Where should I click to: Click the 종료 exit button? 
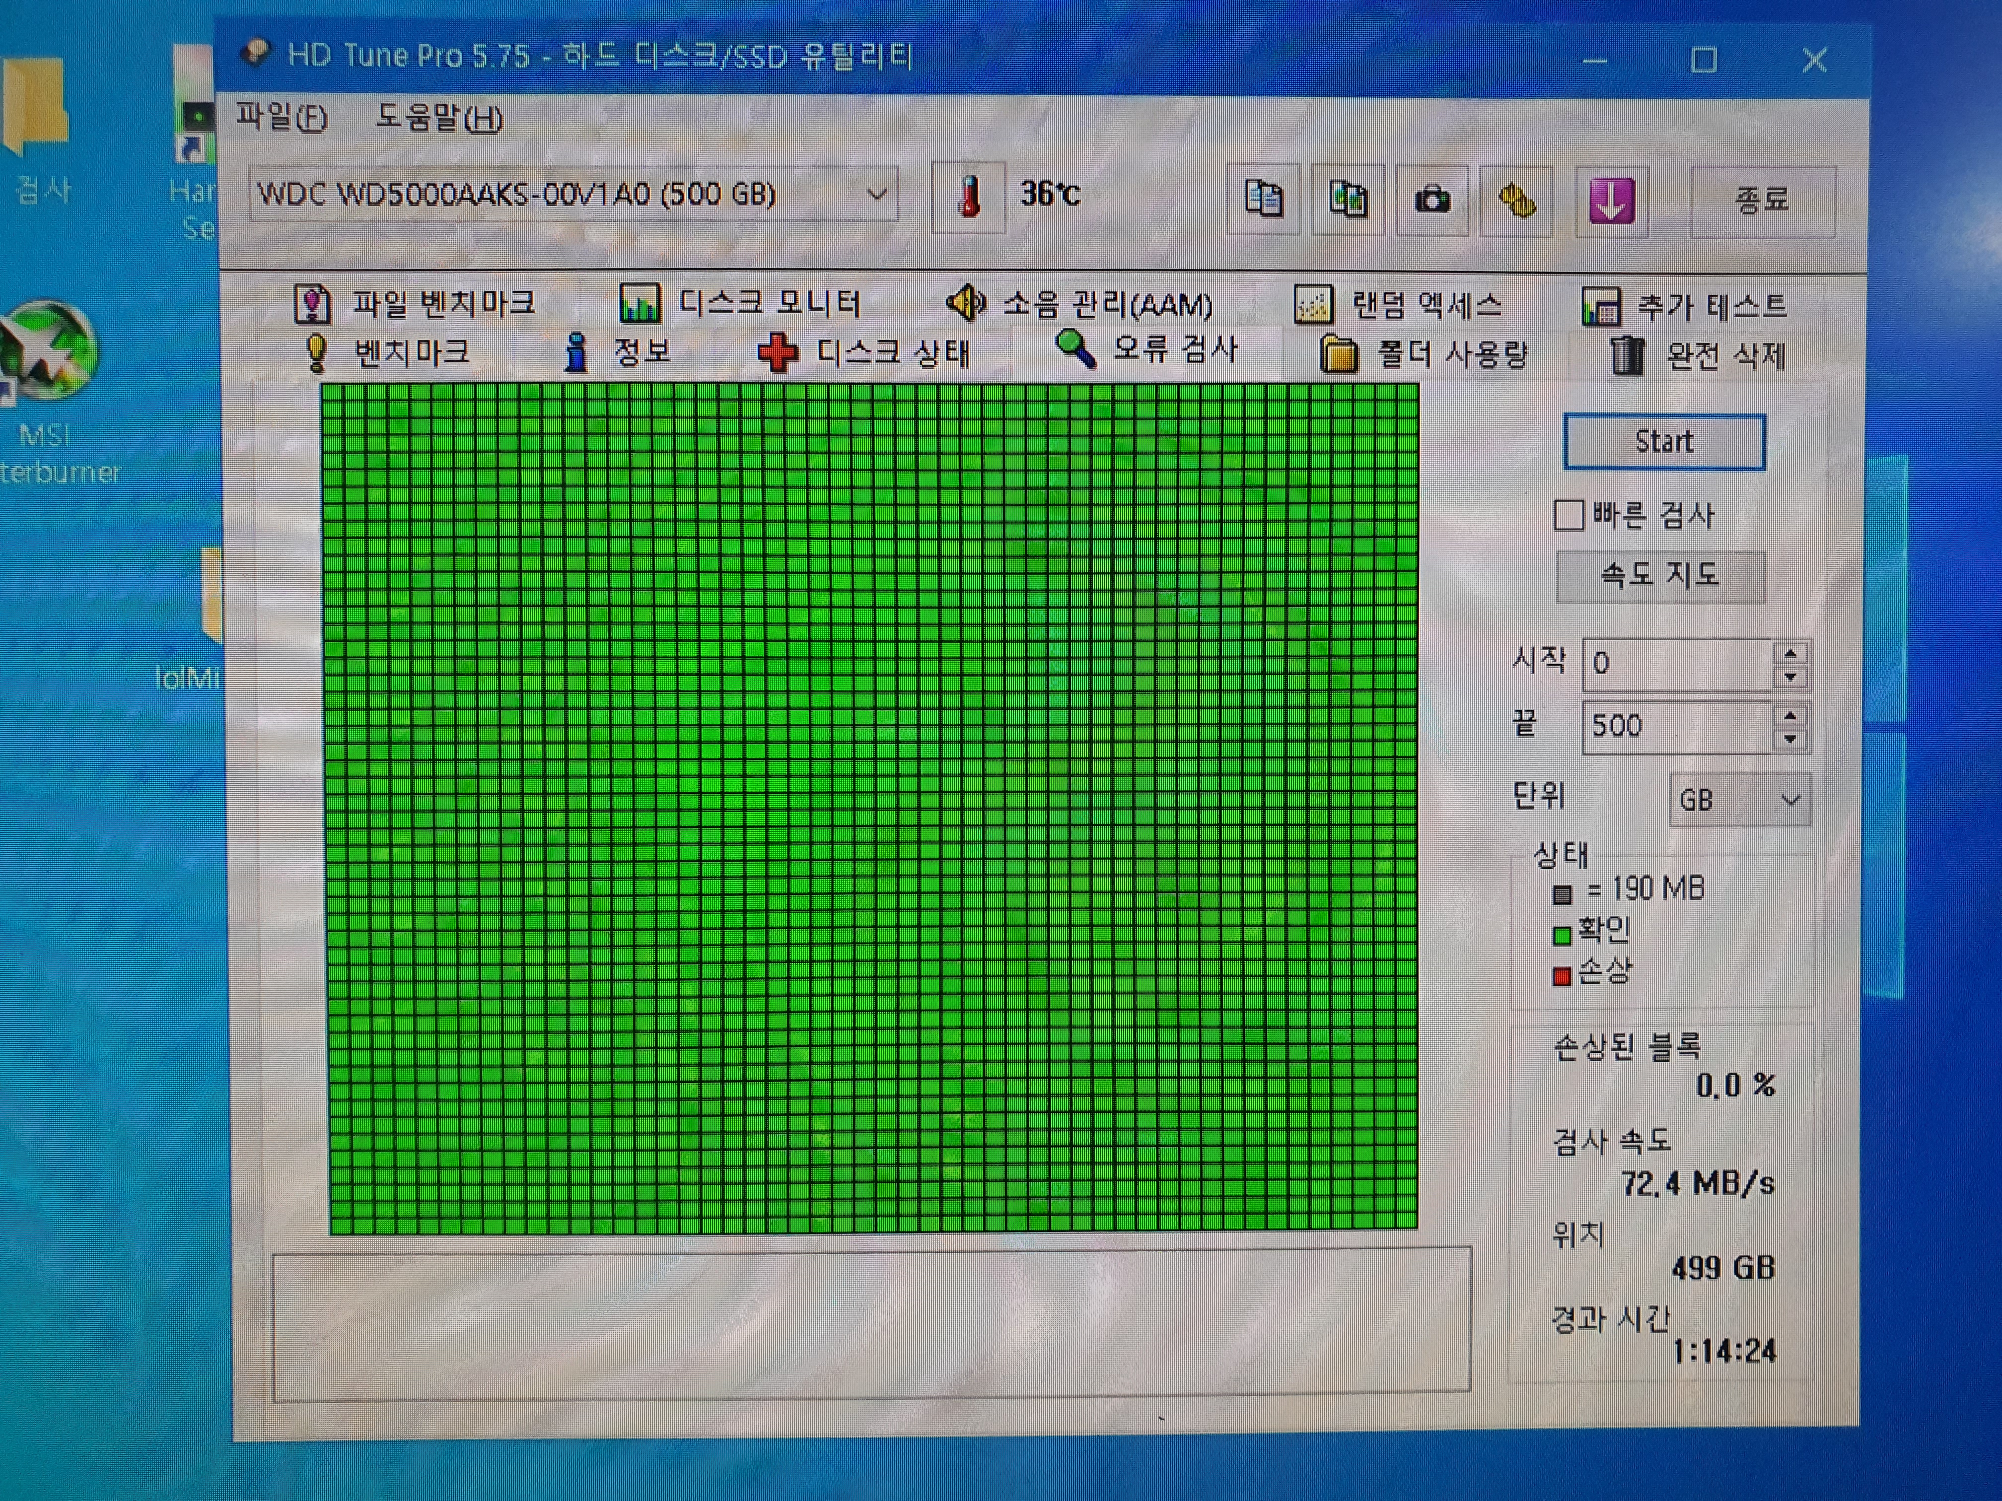[x=1762, y=201]
